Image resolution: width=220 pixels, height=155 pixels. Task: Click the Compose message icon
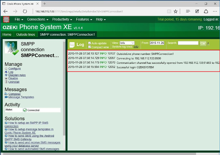tap(6, 94)
